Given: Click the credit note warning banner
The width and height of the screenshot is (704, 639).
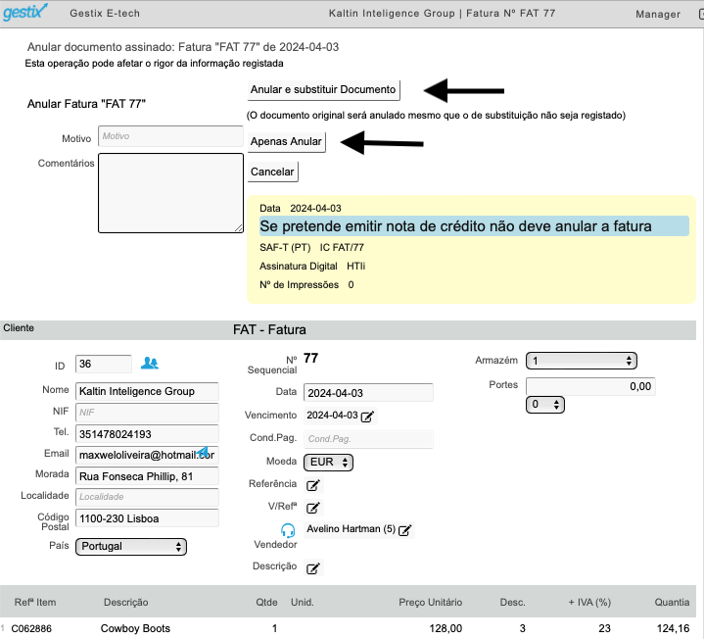Looking at the screenshot, I should click(x=474, y=226).
